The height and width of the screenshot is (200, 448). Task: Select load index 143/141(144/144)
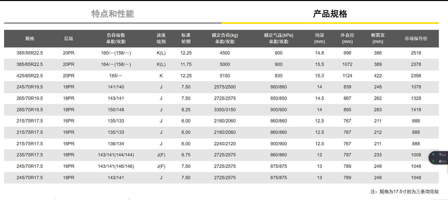pyautogui.click(x=116, y=155)
